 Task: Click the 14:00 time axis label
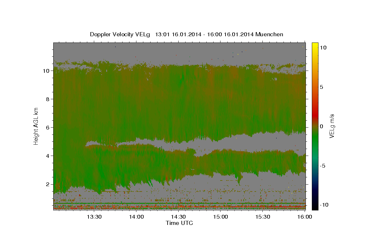136,217
